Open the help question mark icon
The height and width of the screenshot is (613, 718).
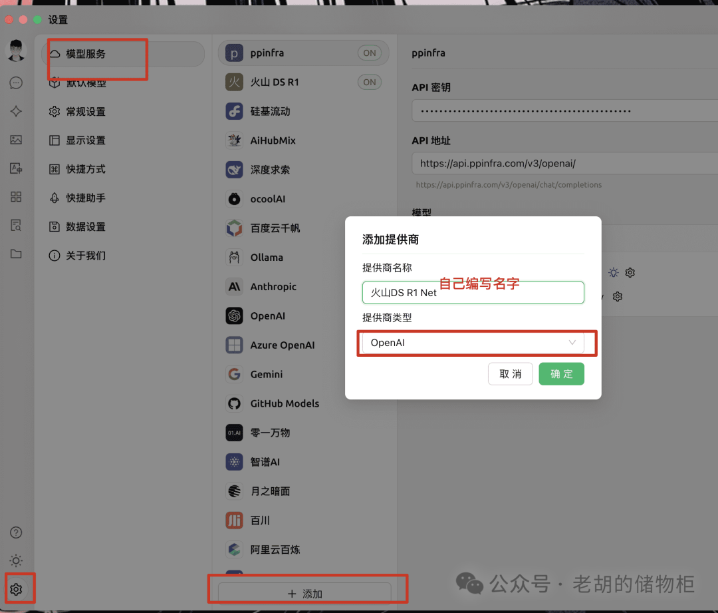(x=16, y=532)
